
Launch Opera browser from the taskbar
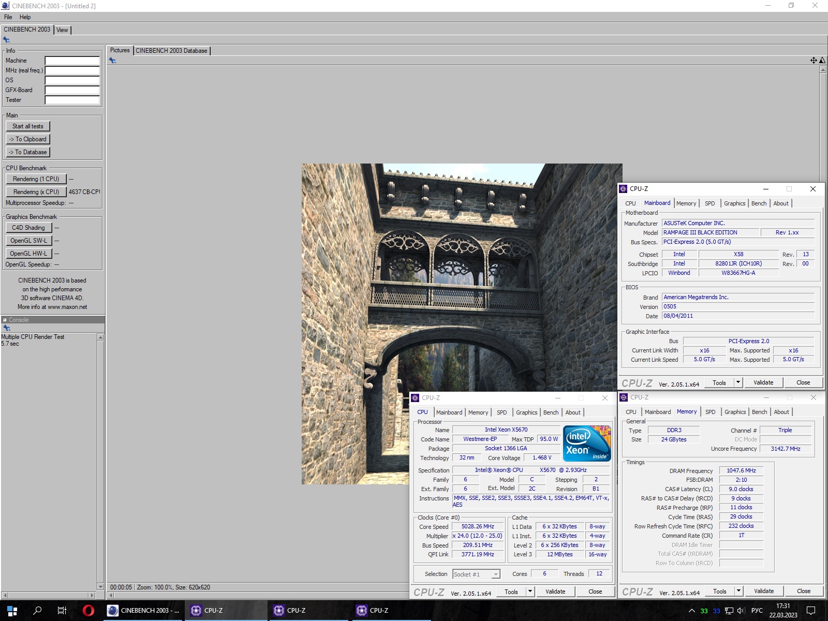[x=88, y=611]
